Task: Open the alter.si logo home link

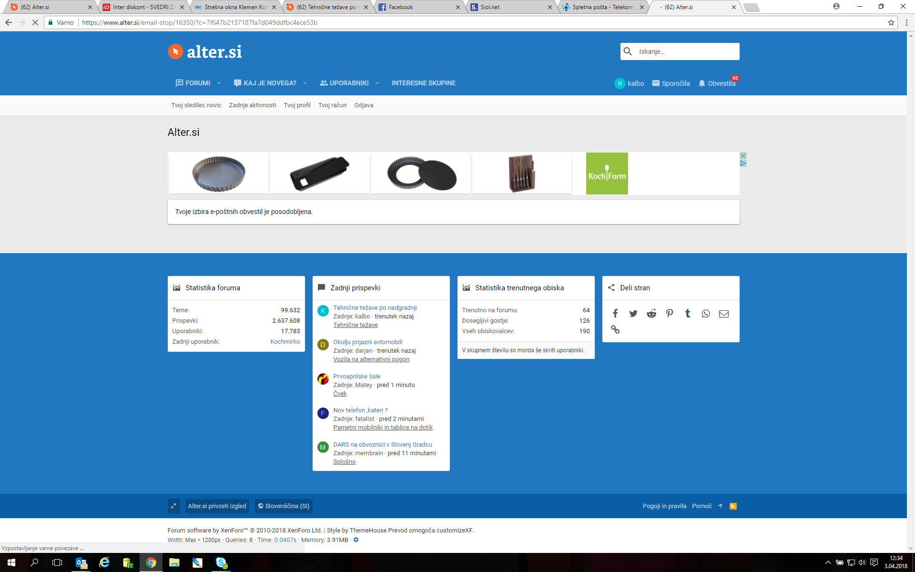Action: click(x=205, y=51)
